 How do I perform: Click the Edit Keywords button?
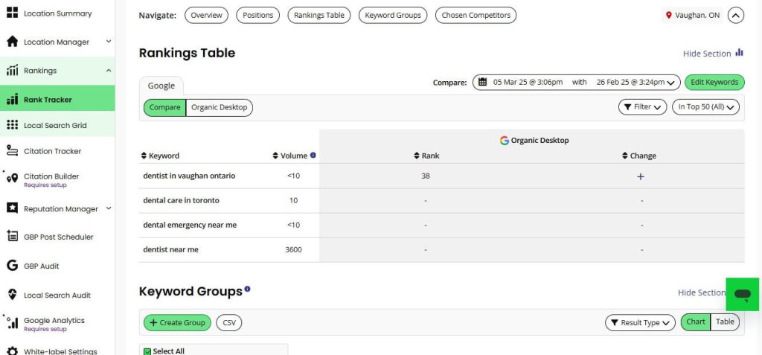pos(714,82)
